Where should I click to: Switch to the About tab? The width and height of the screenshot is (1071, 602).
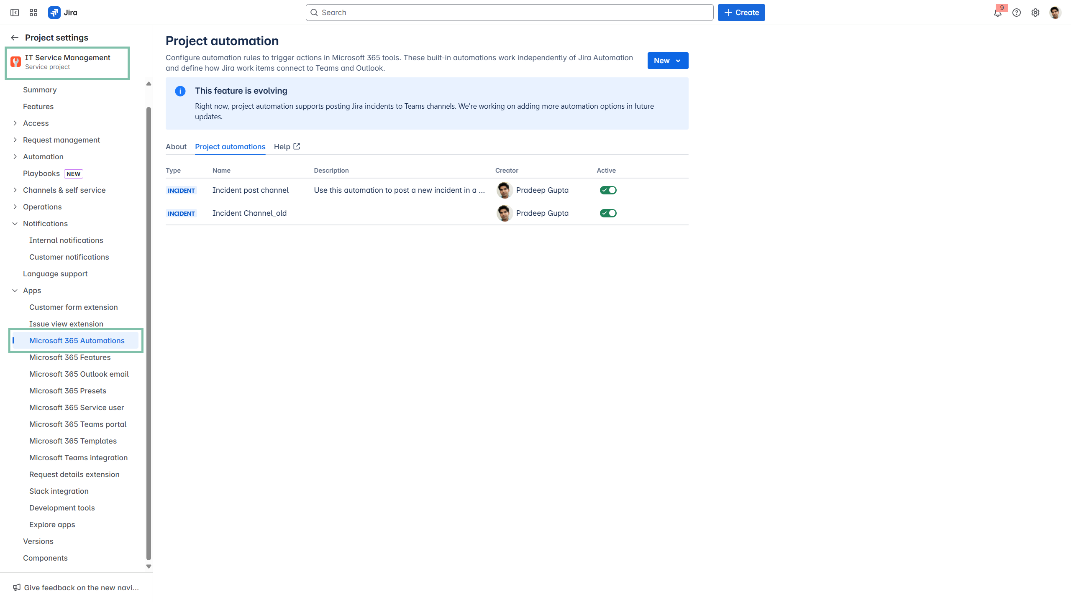tap(176, 147)
